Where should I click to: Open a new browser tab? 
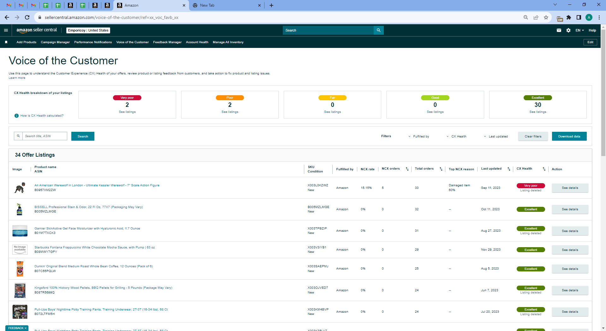(271, 5)
